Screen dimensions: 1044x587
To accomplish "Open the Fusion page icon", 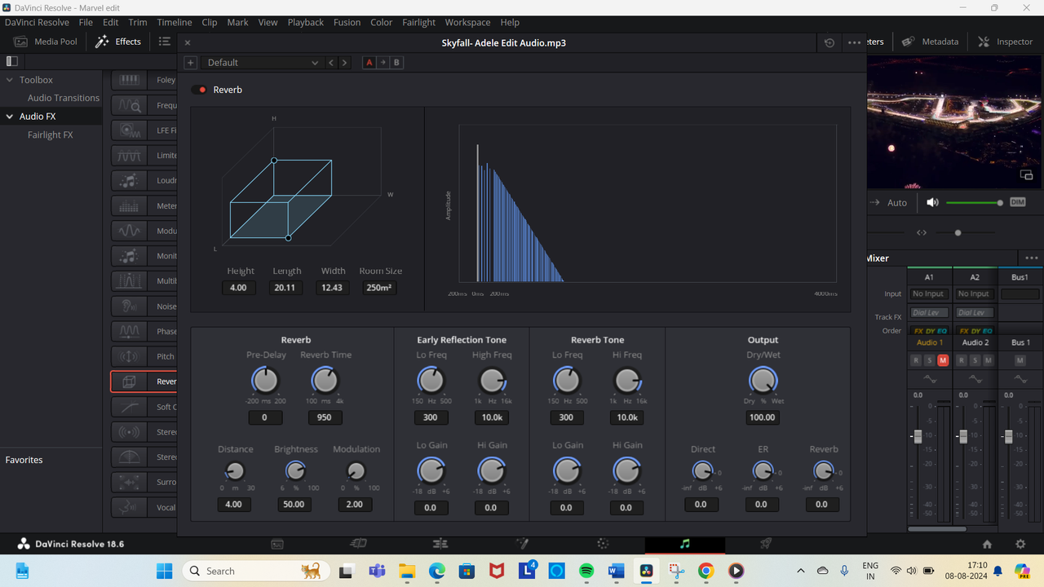I will click(x=522, y=544).
